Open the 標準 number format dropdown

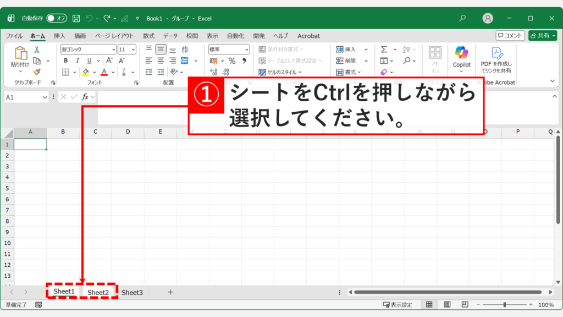coord(246,50)
